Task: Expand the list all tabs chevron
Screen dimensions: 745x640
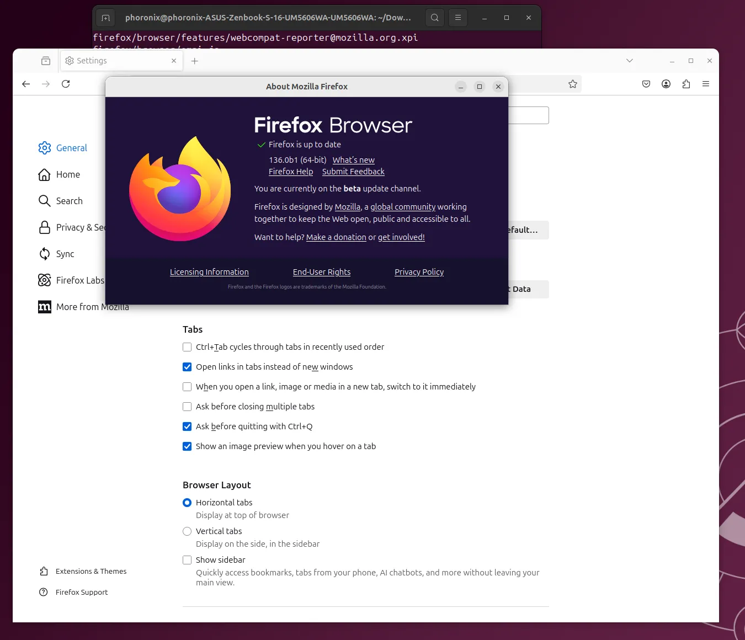Action: click(x=630, y=61)
